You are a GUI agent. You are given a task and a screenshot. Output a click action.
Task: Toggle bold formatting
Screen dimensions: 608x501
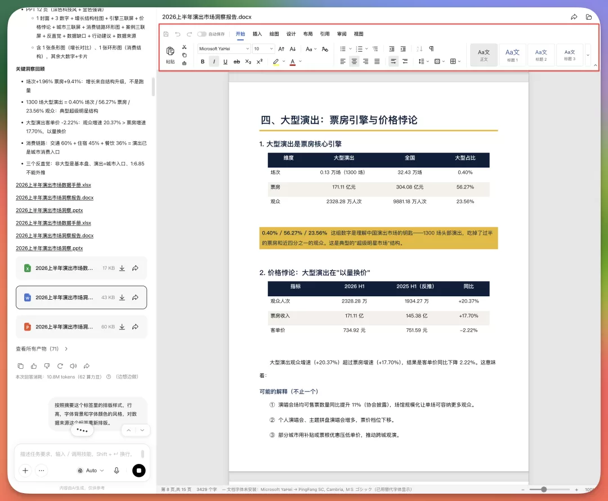click(x=203, y=61)
